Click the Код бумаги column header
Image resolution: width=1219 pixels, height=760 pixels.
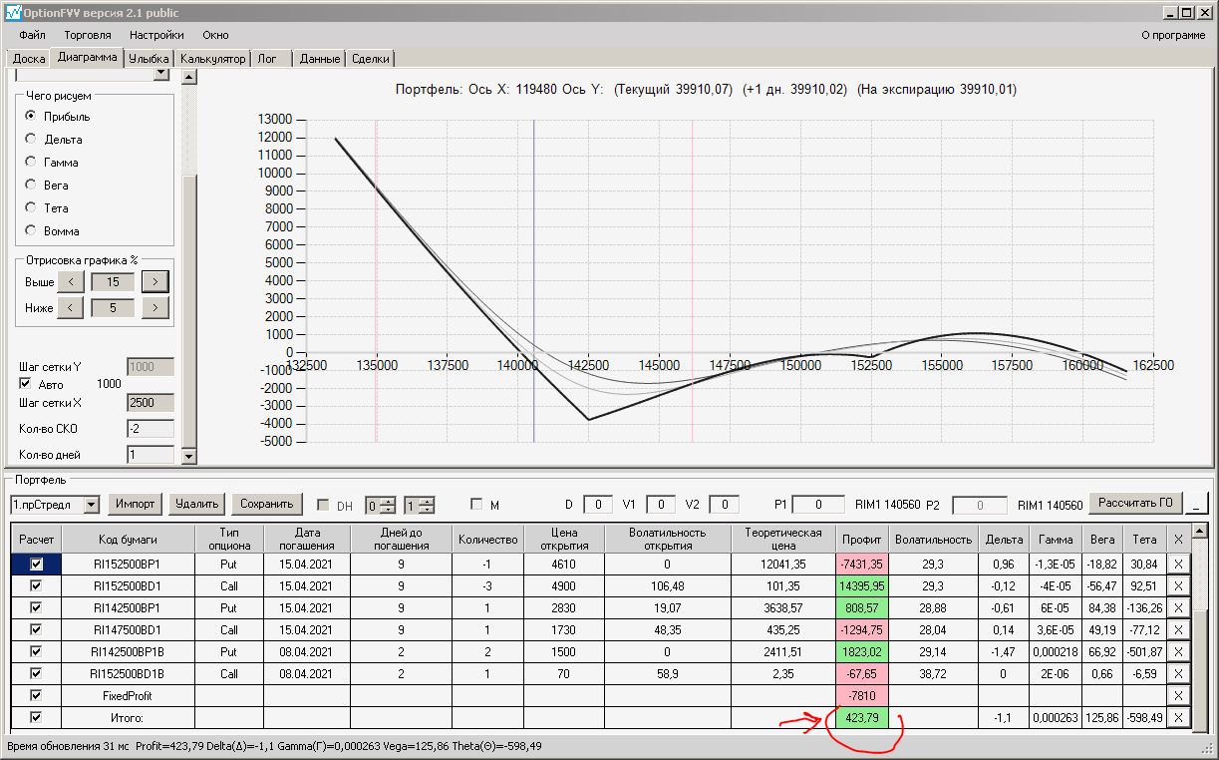(x=129, y=539)
